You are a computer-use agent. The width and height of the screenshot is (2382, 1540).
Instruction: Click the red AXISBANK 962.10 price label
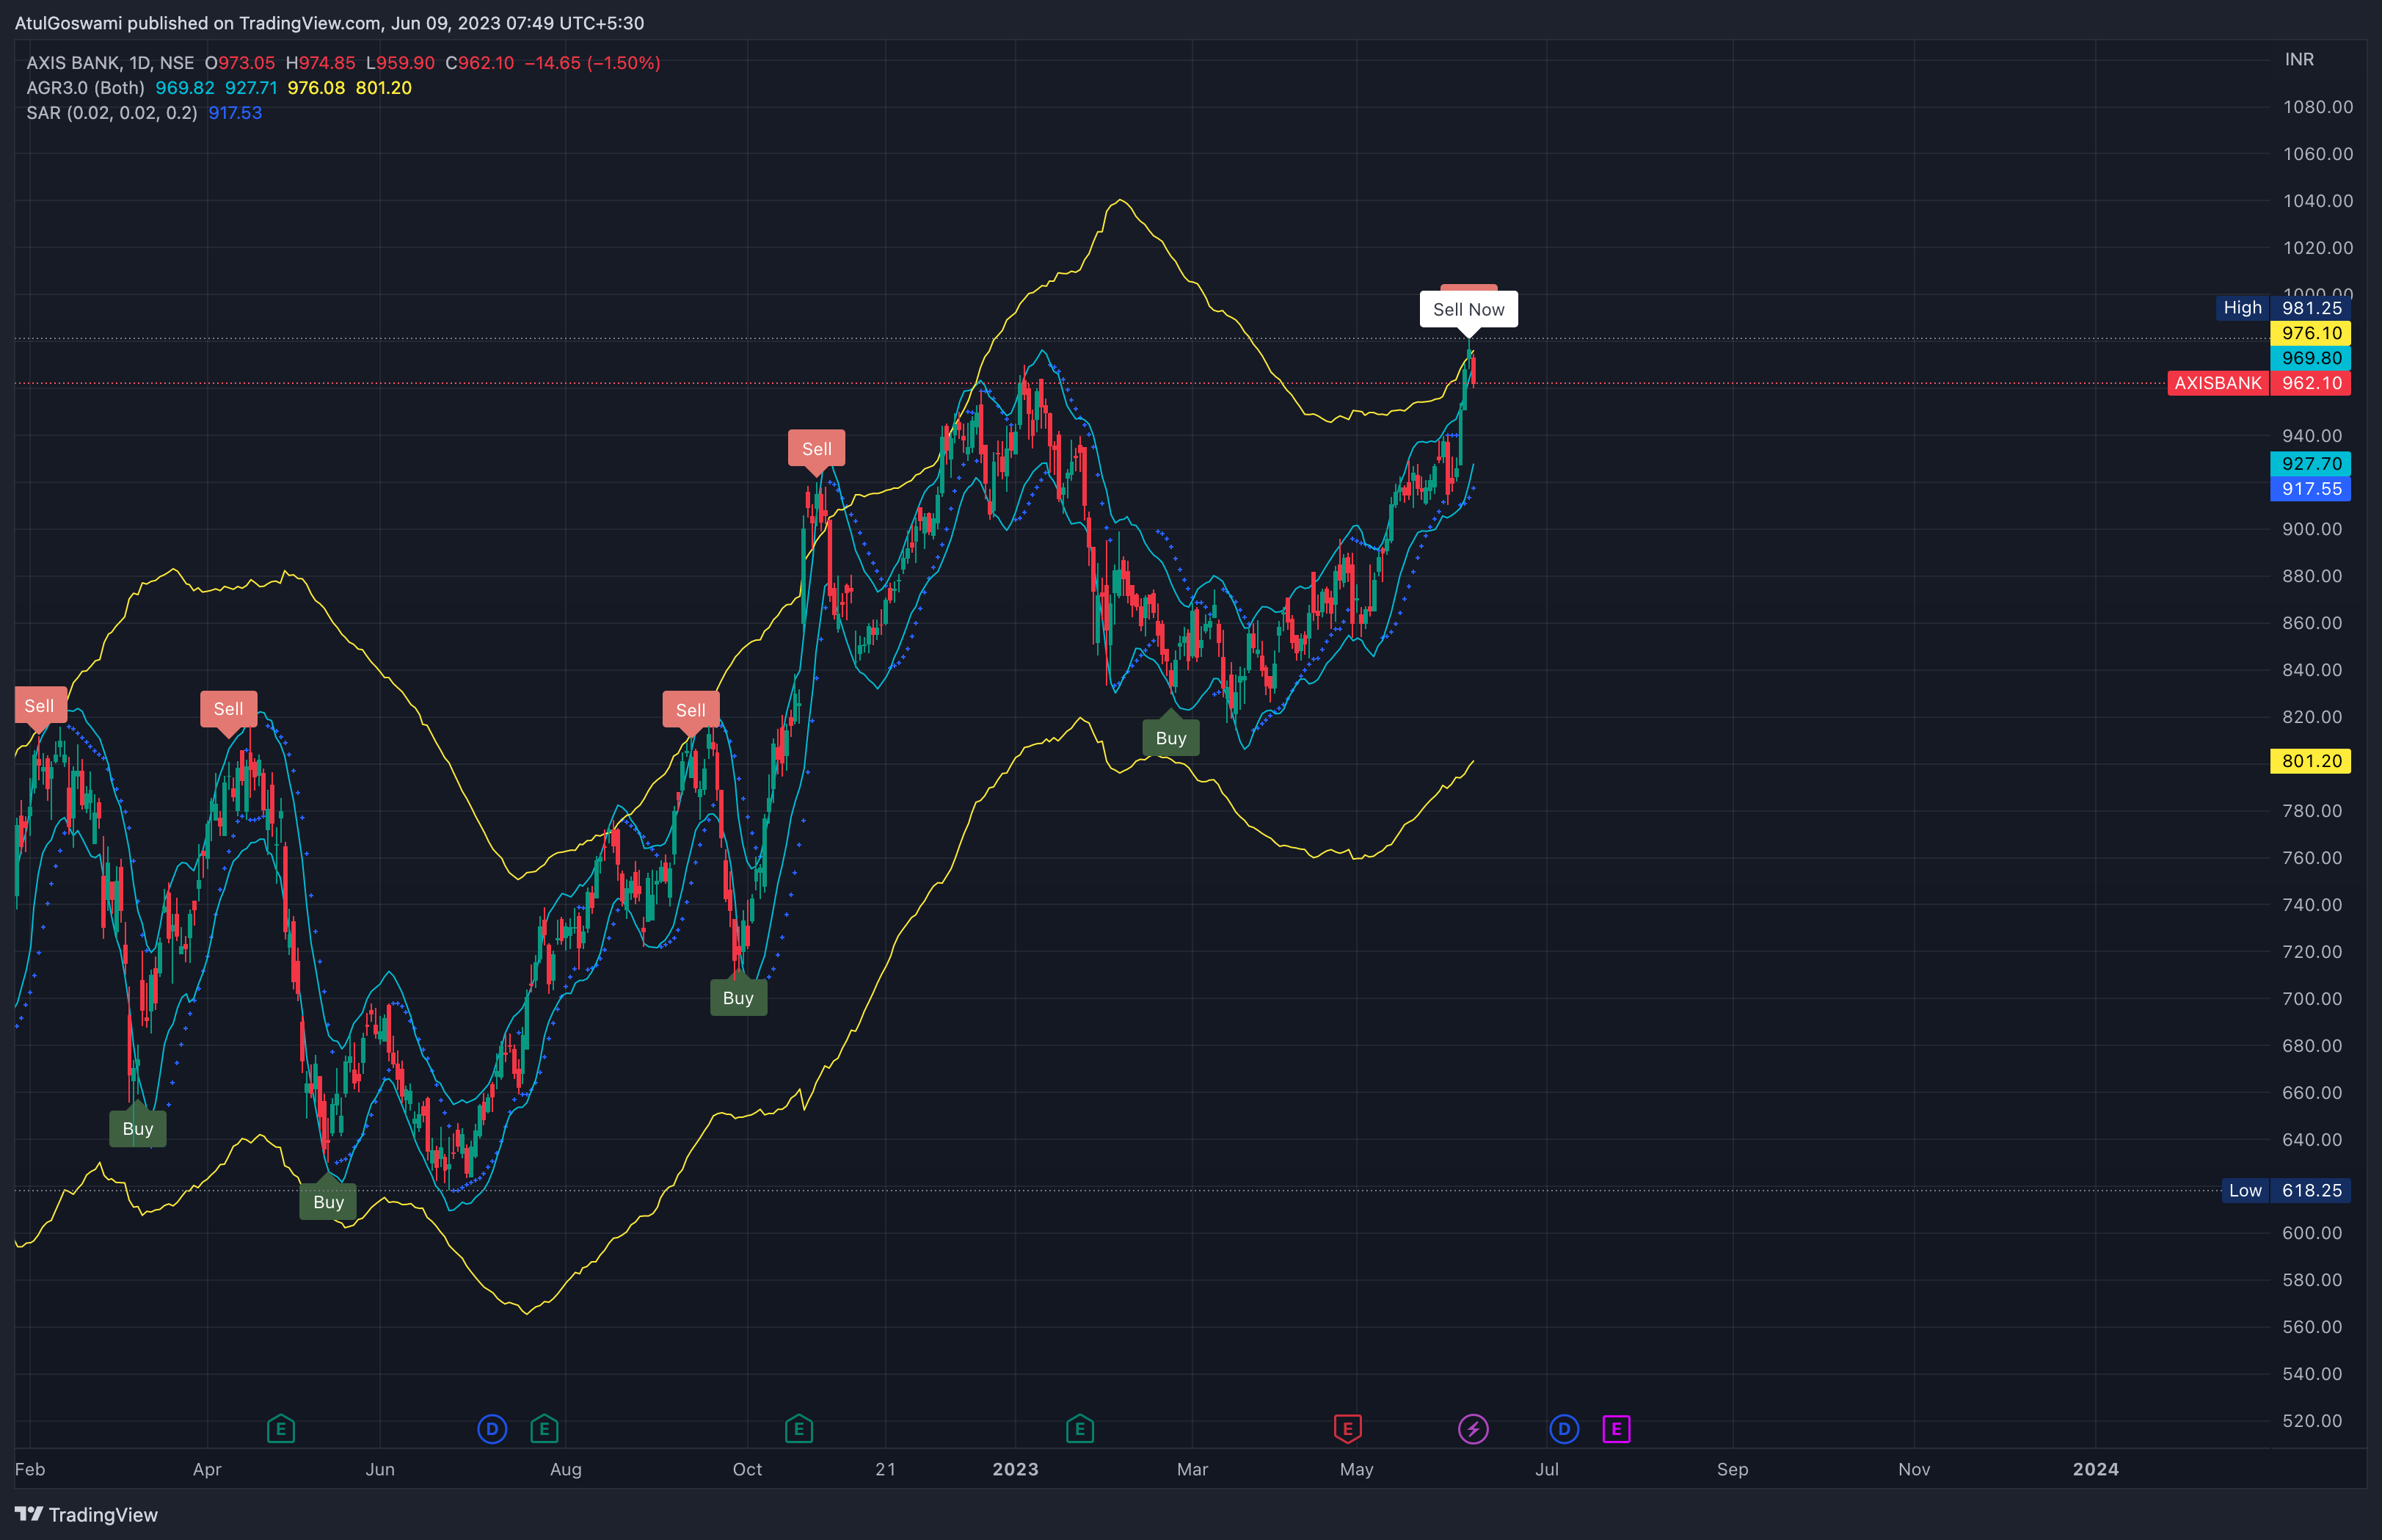tap(2259, 383)
